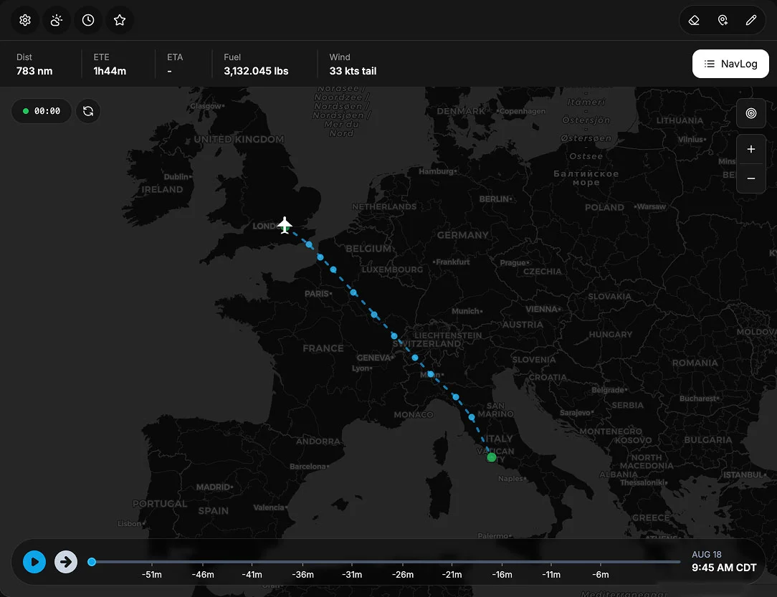Viewport: 777px width, 597px height.
Task: Zoom in with the plus button
Action: (751, 149)
